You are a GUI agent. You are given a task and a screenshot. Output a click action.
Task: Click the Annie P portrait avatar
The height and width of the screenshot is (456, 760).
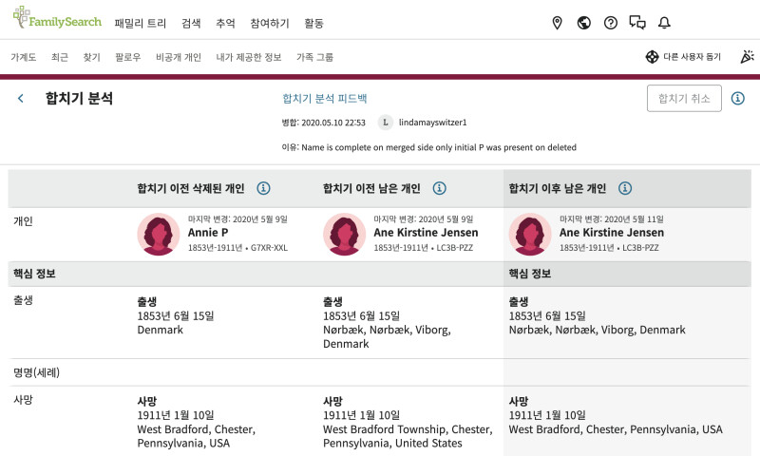pos(159,234)
